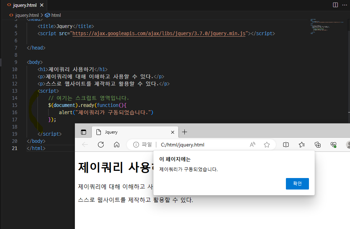Open the googleapis jquery.min.js script link
Image resolution: width=350 pixels, height=229 pixels.
[159, 33]
